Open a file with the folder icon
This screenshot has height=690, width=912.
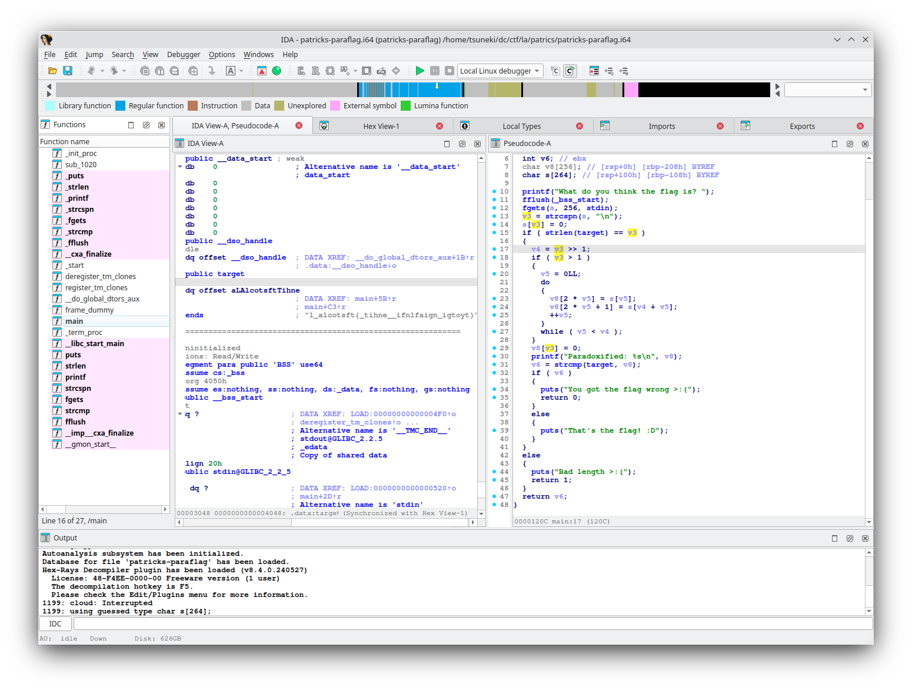pos(52,71)
